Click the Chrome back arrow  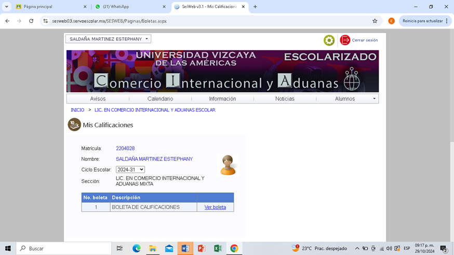[7, 21]
